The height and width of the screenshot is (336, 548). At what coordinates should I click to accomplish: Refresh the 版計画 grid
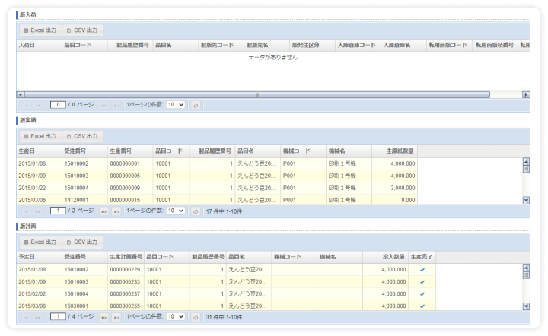coord(196,316)
